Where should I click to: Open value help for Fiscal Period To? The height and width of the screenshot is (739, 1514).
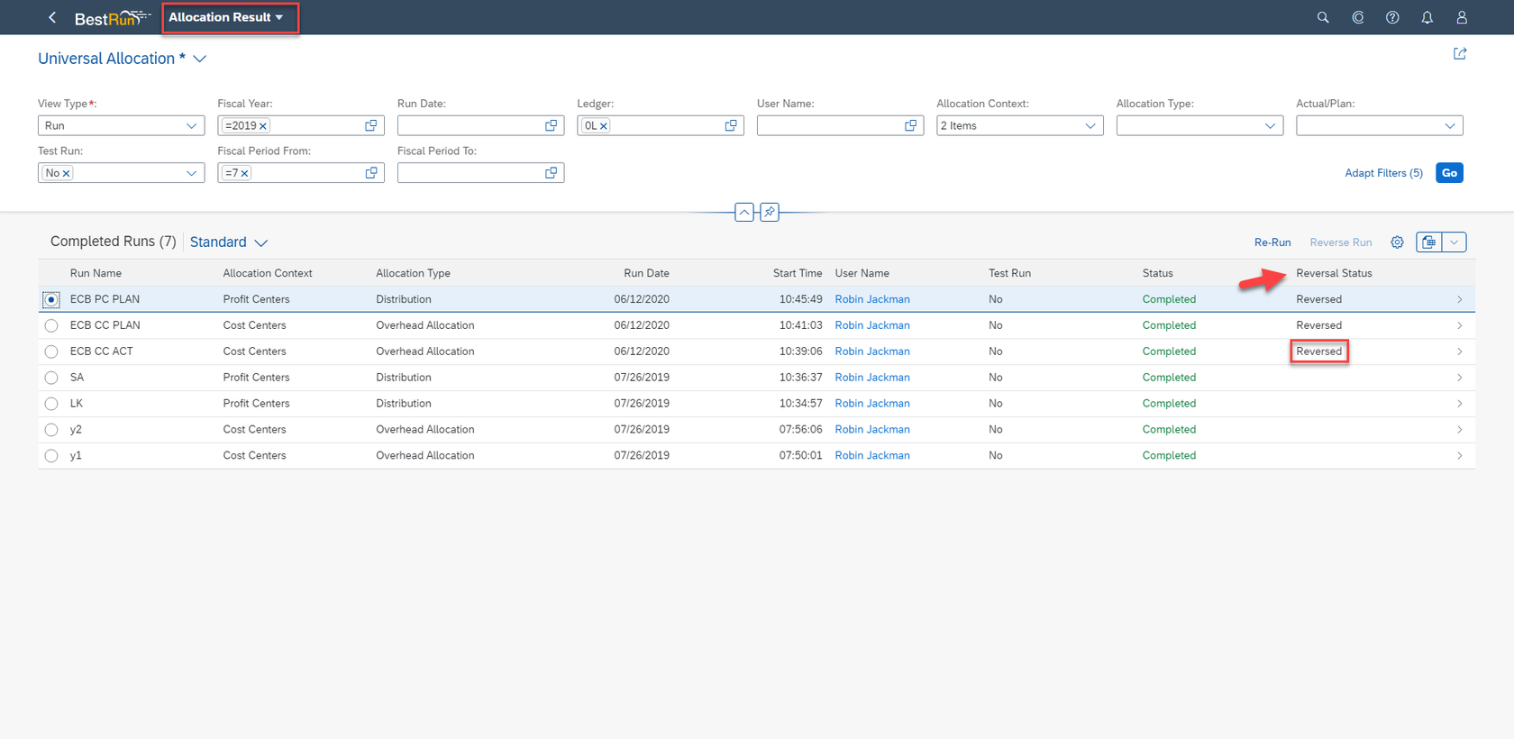point(552,172)
